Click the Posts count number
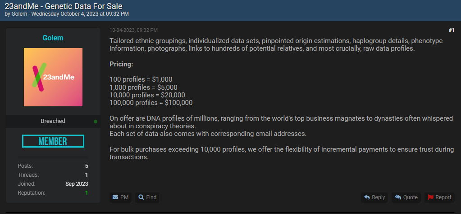Screen dimensions: 461x214 pos(87,166)
